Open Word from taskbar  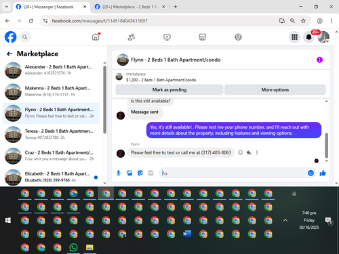coord(187,234)
